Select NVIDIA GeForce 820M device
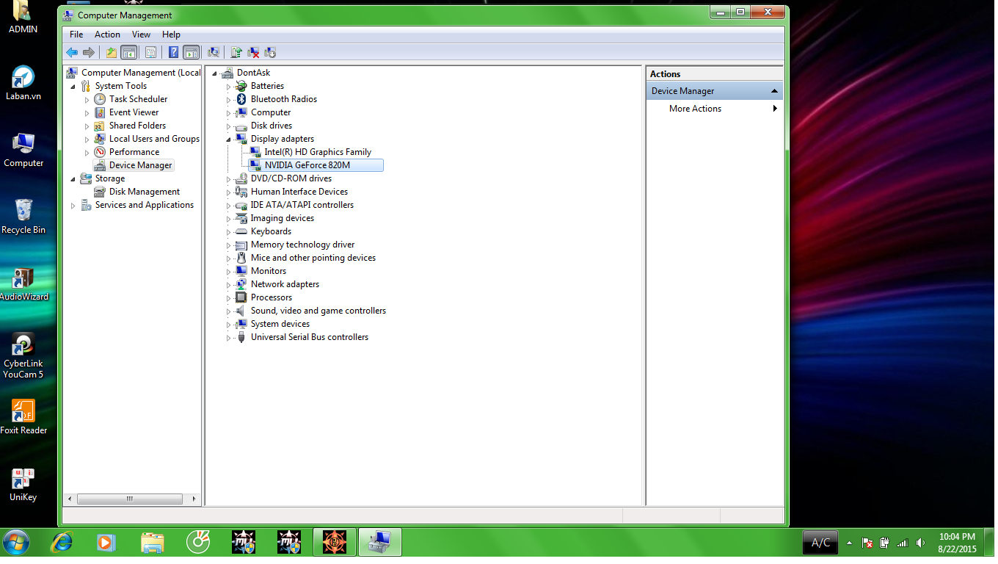The image size is (998, 564). pyautogui.click(x=307, y=165)
